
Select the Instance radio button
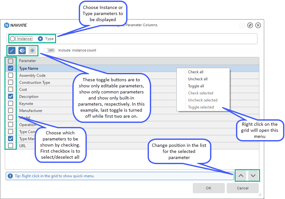click(12, 38)
